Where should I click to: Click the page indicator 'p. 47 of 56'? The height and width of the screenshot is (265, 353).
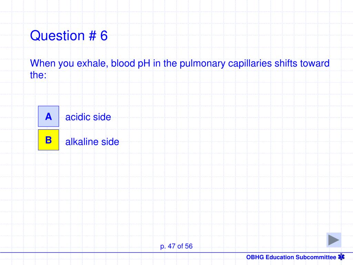pyautogui.click(x=176, y=246)
